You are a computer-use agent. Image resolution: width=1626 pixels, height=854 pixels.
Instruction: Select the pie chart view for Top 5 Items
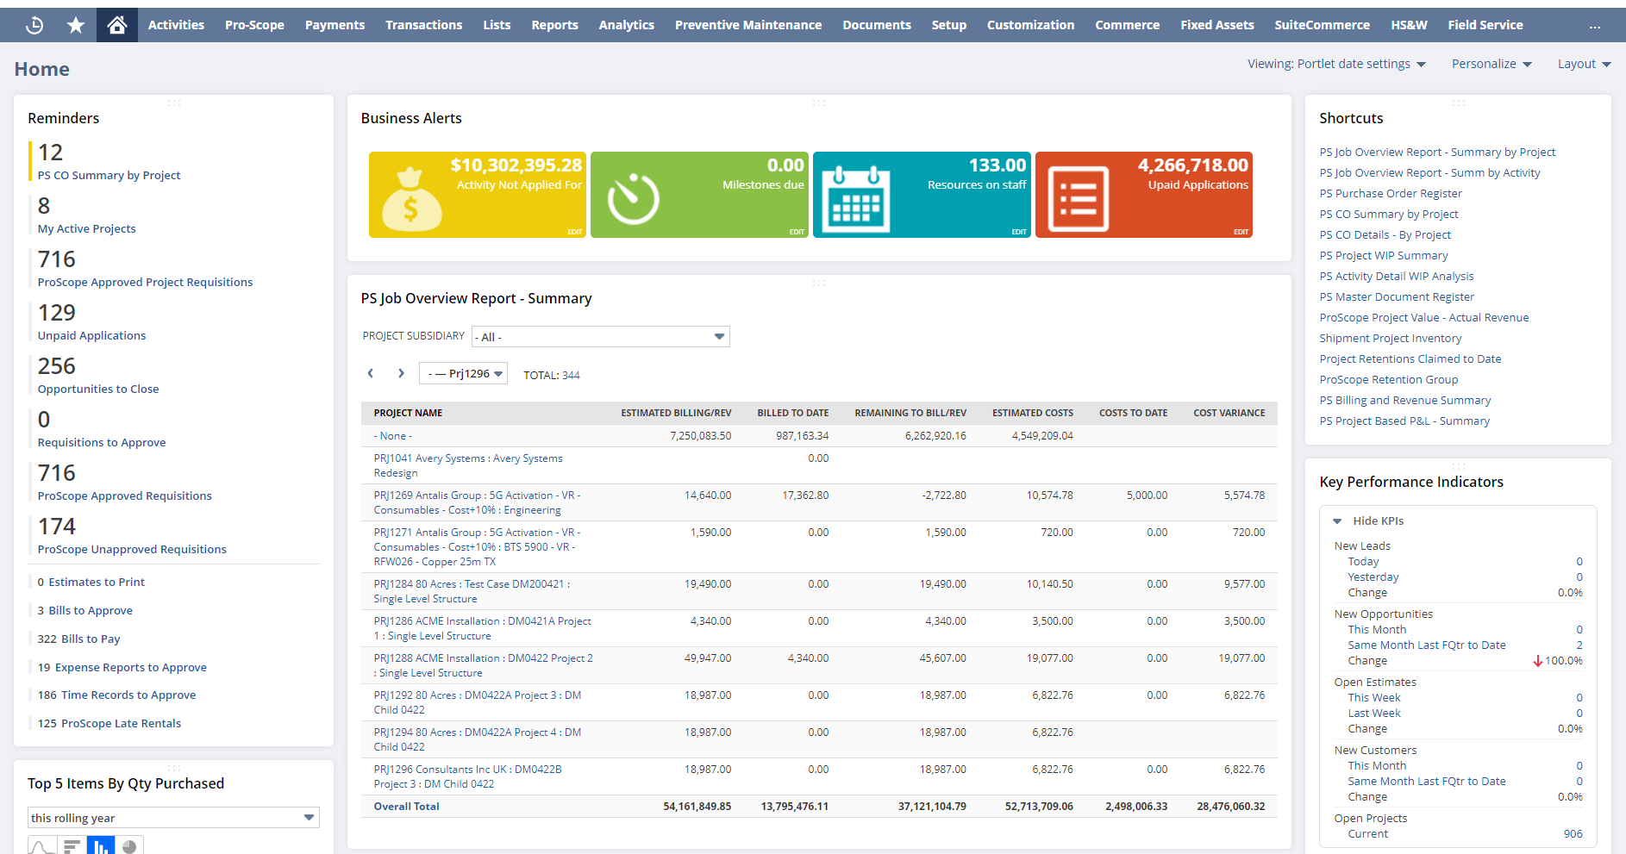[x=130, y=845]
